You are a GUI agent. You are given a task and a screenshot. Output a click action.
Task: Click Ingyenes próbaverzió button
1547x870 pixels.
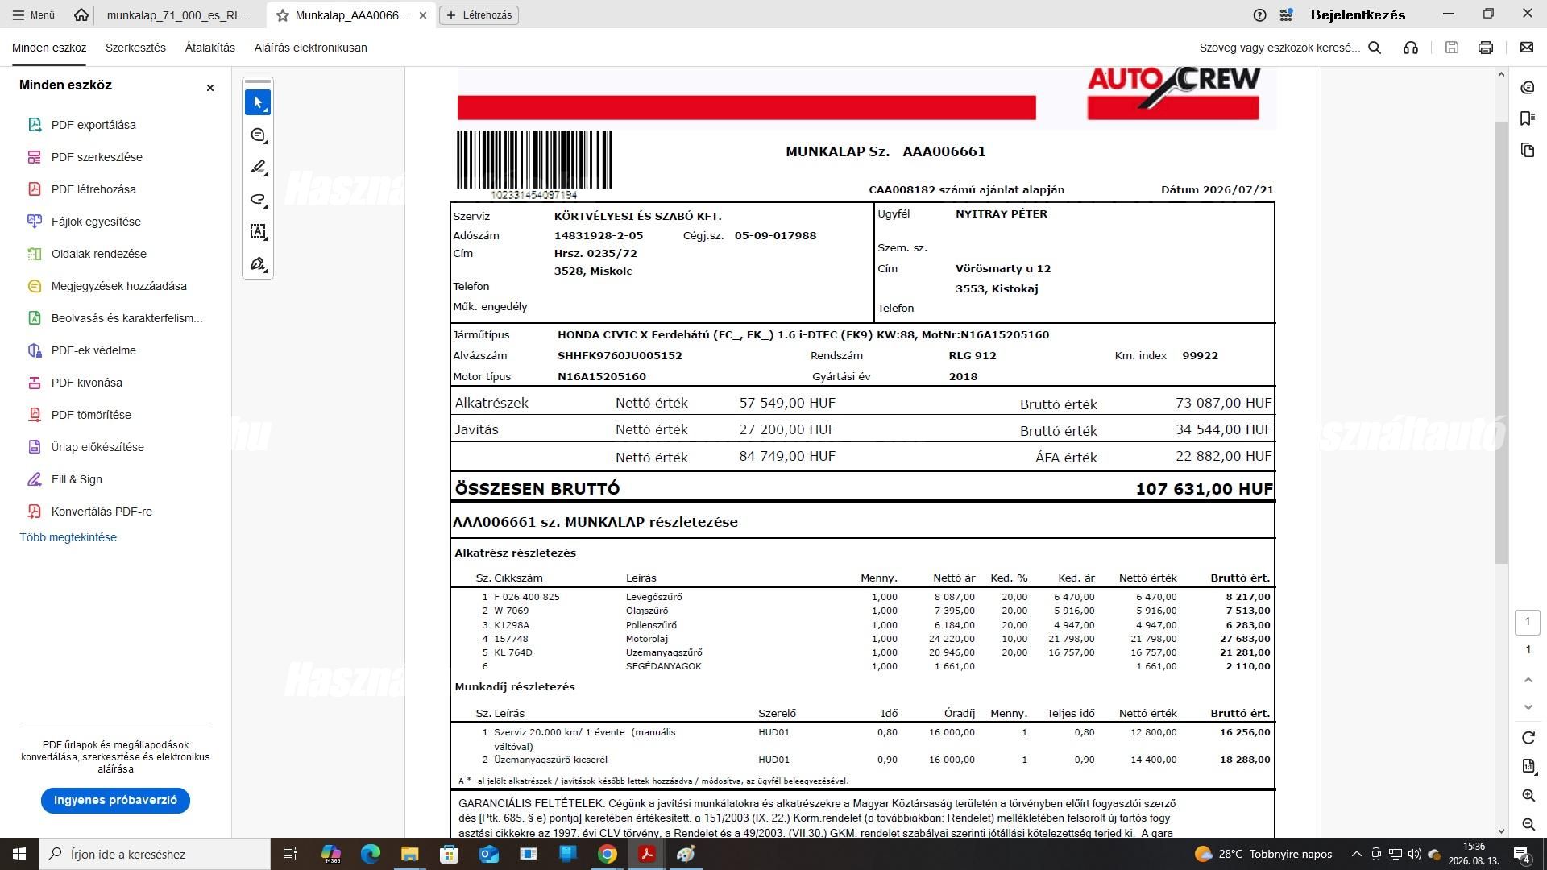[x=115, y=800]
